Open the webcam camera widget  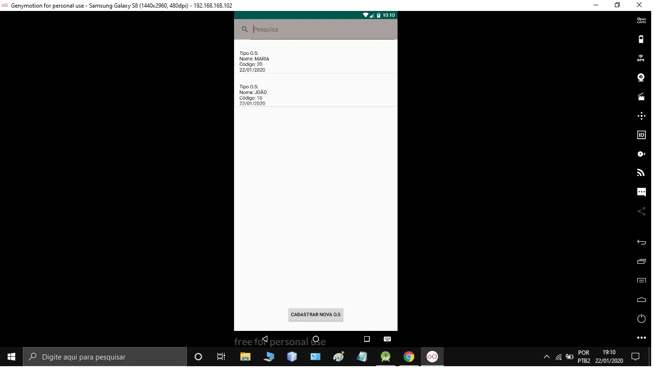pos(641,78)
